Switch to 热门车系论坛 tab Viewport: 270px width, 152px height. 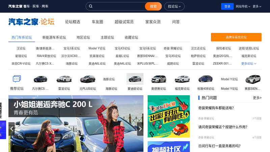[22, 37]
